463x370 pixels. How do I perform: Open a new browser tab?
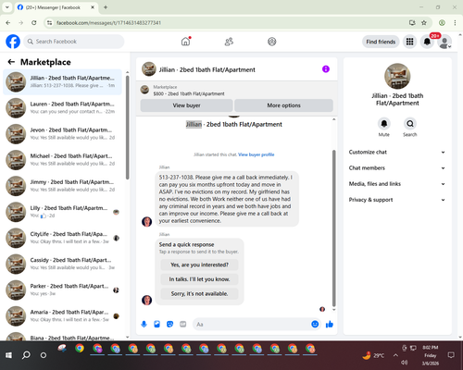106,7
